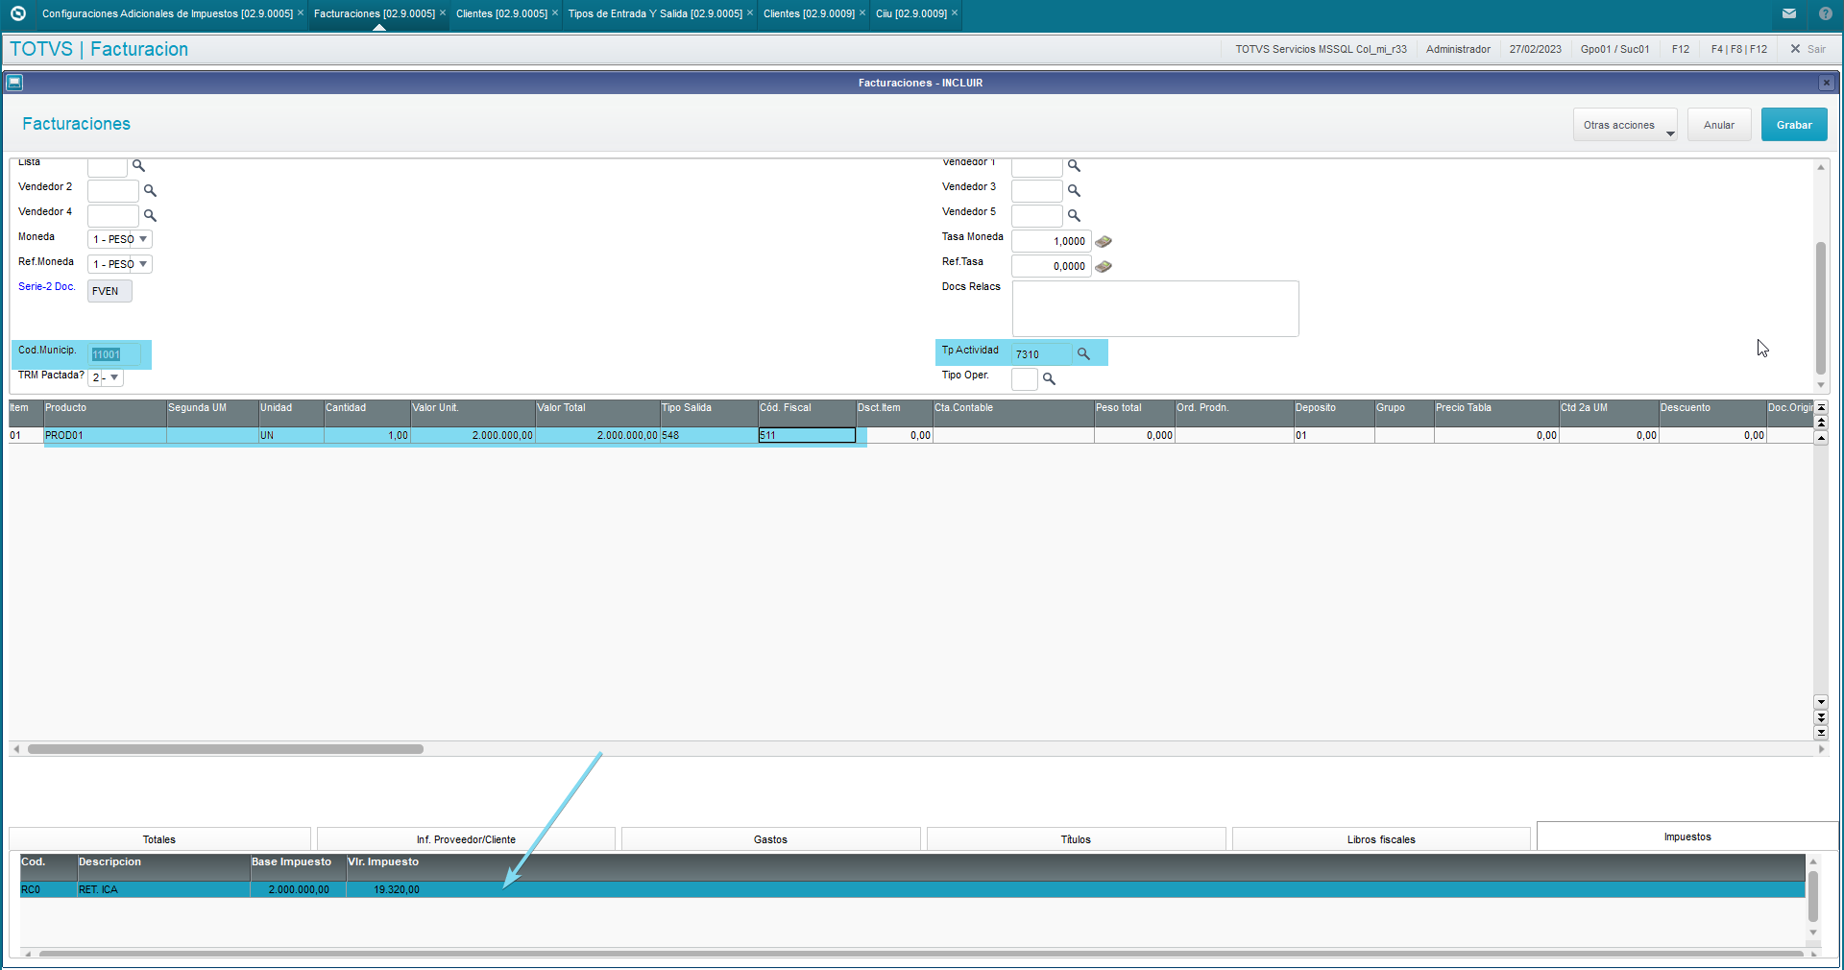Click the Ref.Tasa input field

tap(1052, 266)
